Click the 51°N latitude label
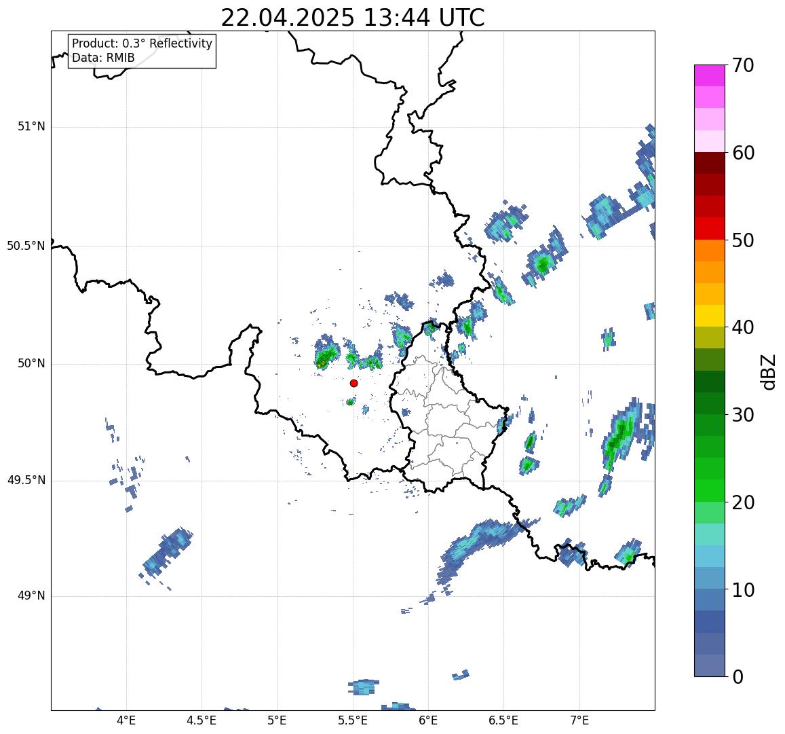Image resolution: width=785 pixels, height=734 pixels. tap(31, 127)
